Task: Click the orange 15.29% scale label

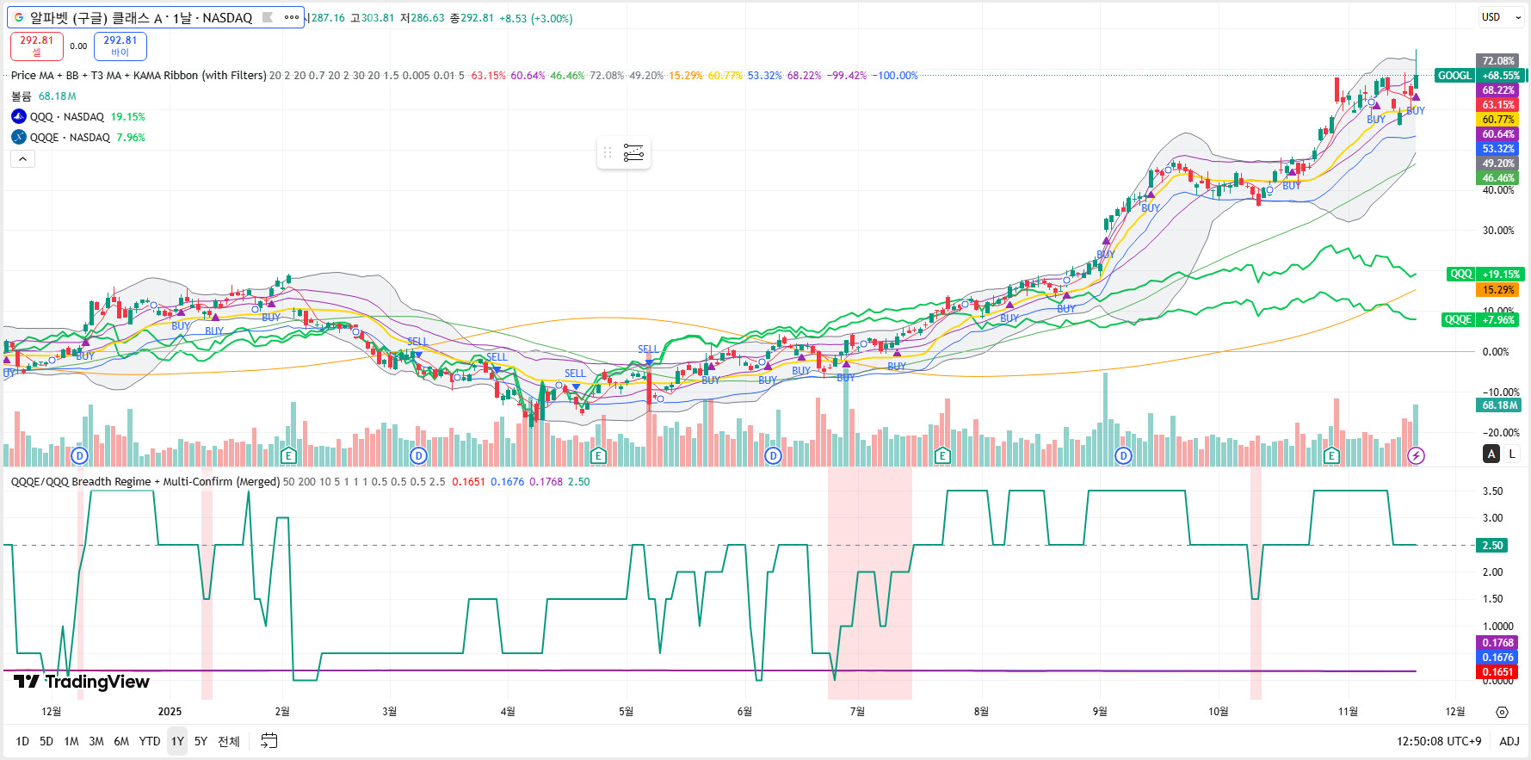Action: [x=1498, y=290]
